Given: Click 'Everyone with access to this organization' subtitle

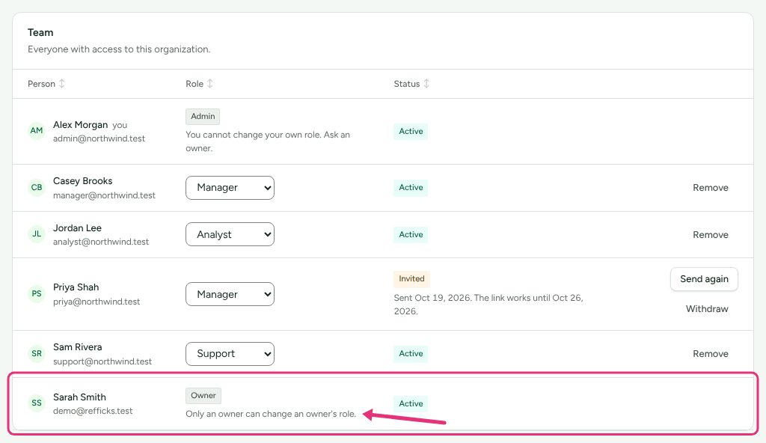Looking at the screenshot, I should 119,49.
